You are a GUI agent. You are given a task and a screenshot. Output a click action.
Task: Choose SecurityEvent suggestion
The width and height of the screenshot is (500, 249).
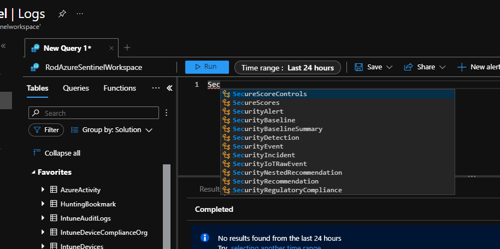(338, 146)
